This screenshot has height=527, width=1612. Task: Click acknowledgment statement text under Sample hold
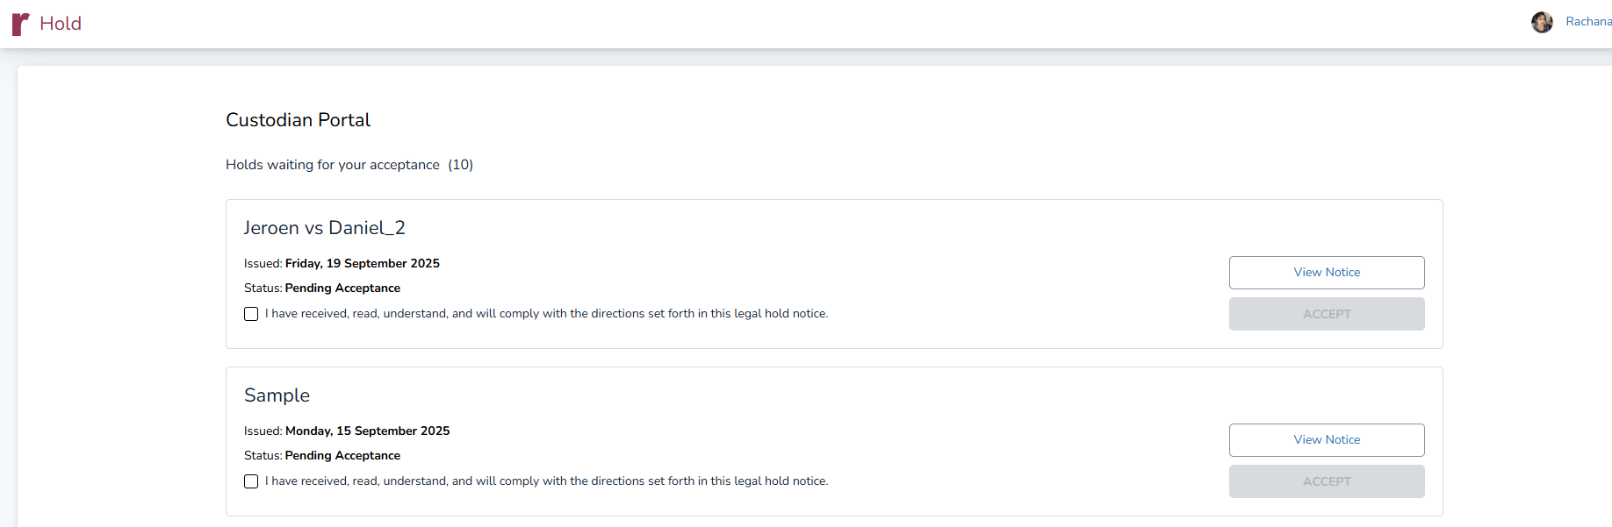(x=546, y=481)
